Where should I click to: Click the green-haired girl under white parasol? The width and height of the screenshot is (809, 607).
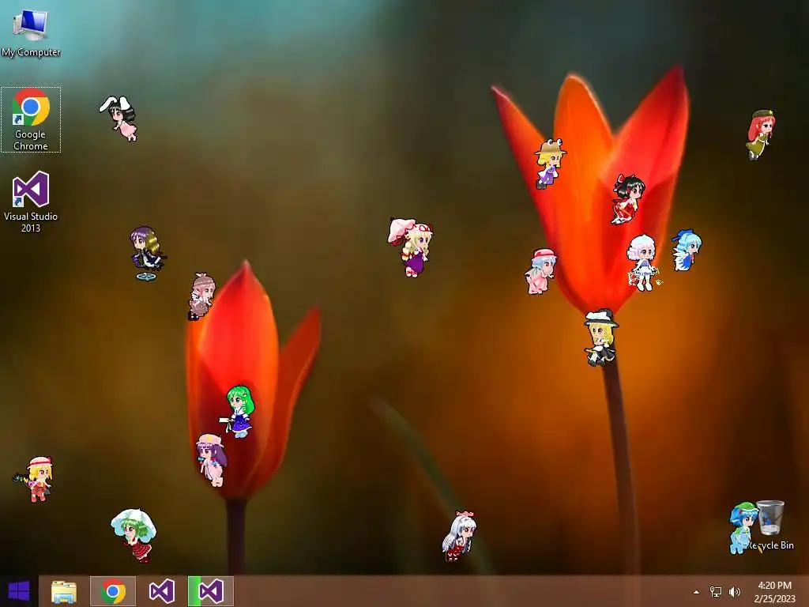134,535
